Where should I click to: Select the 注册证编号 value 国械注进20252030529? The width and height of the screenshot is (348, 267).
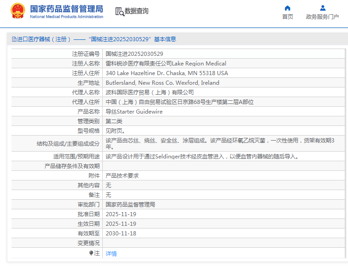coord(134,54)
